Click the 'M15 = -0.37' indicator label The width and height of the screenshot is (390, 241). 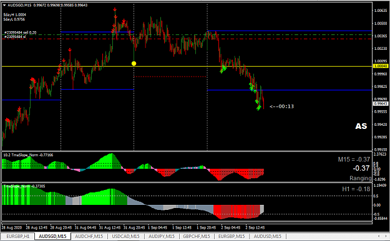click(x=354, y=159)
